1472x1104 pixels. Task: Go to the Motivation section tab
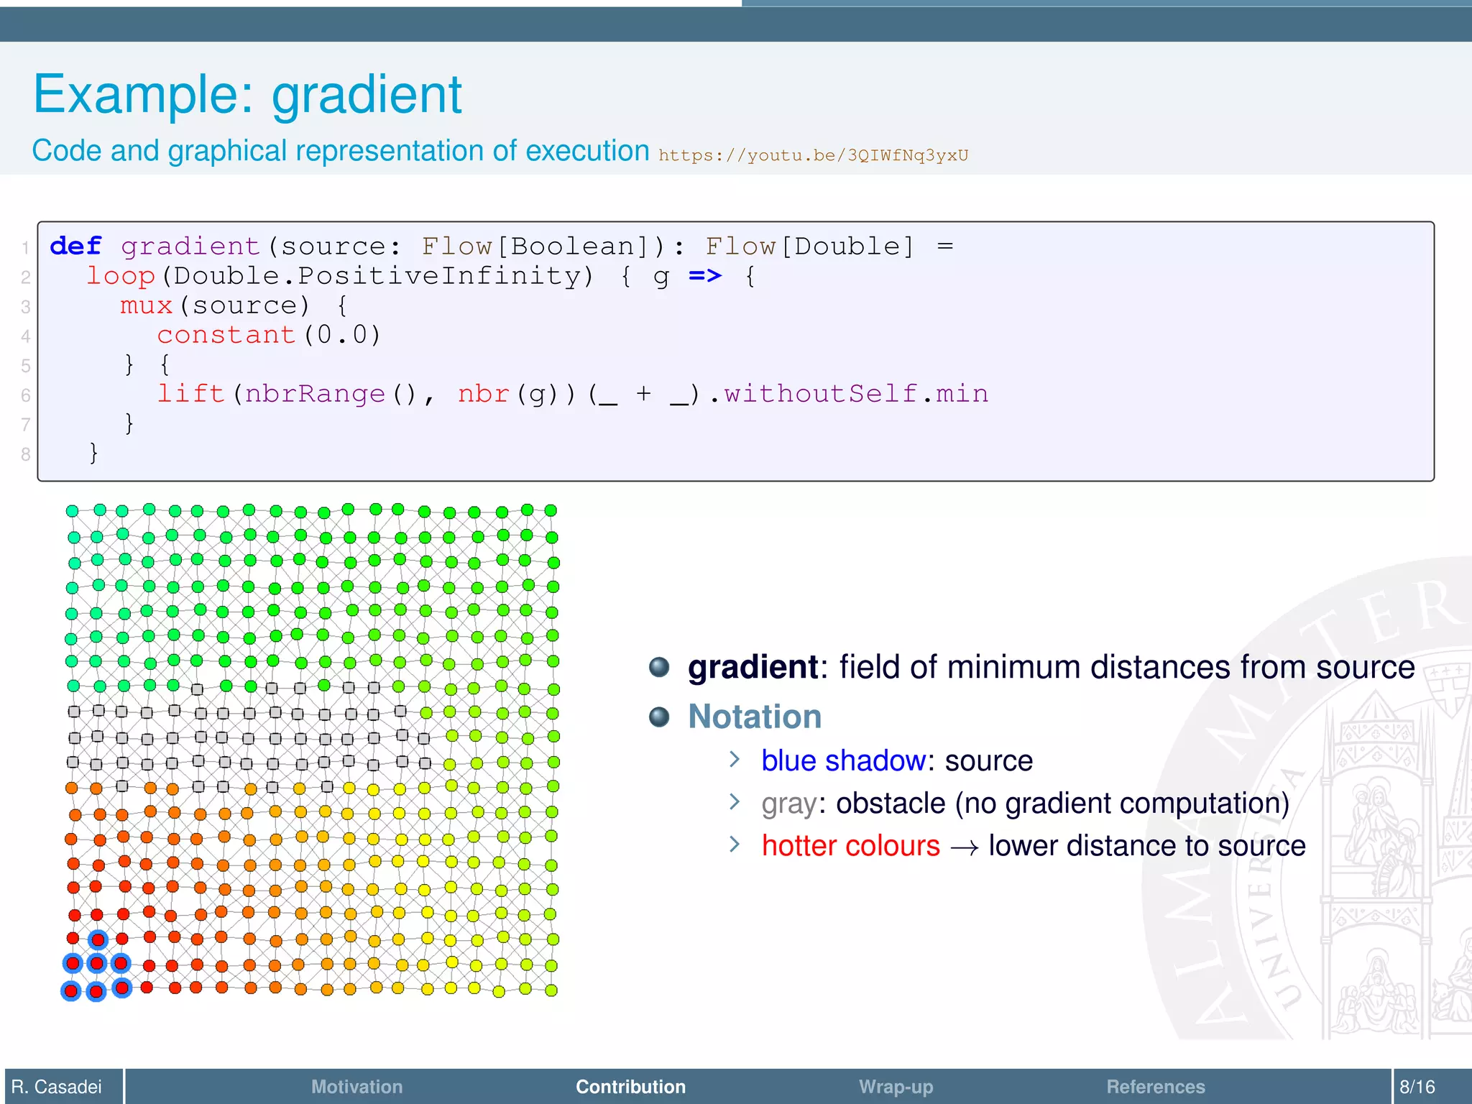pos(356,1086)
